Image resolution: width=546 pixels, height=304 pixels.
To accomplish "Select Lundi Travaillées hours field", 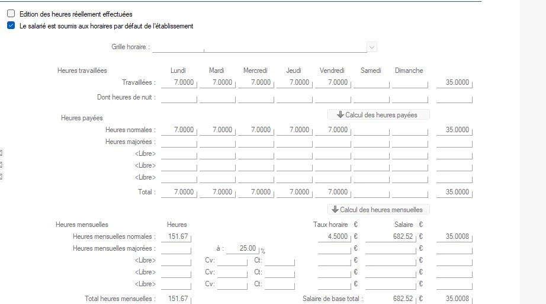I will [179, 82].
